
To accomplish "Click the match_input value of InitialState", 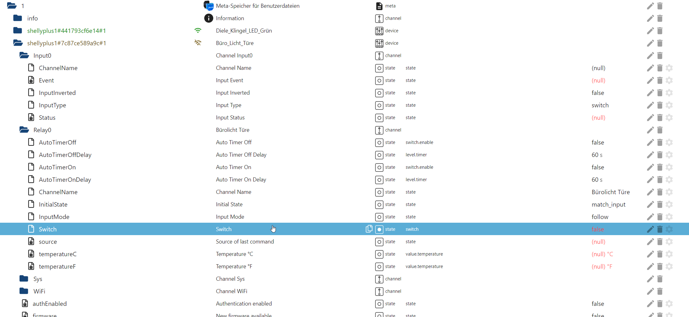I will [608, 204].
